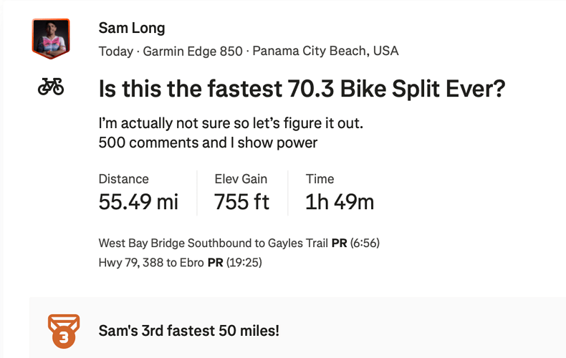Viewport: 566px width, 358px height.
Task: Click the activity description about 500 comments
Action: click(x=208, y=142)
